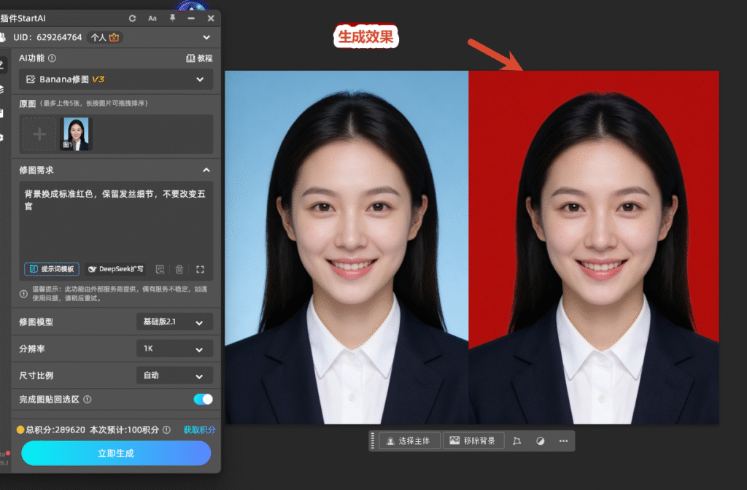The image size is (747, 490).
Task: Click the gold coin icon beside 总积分
Action: click(20, 429)
